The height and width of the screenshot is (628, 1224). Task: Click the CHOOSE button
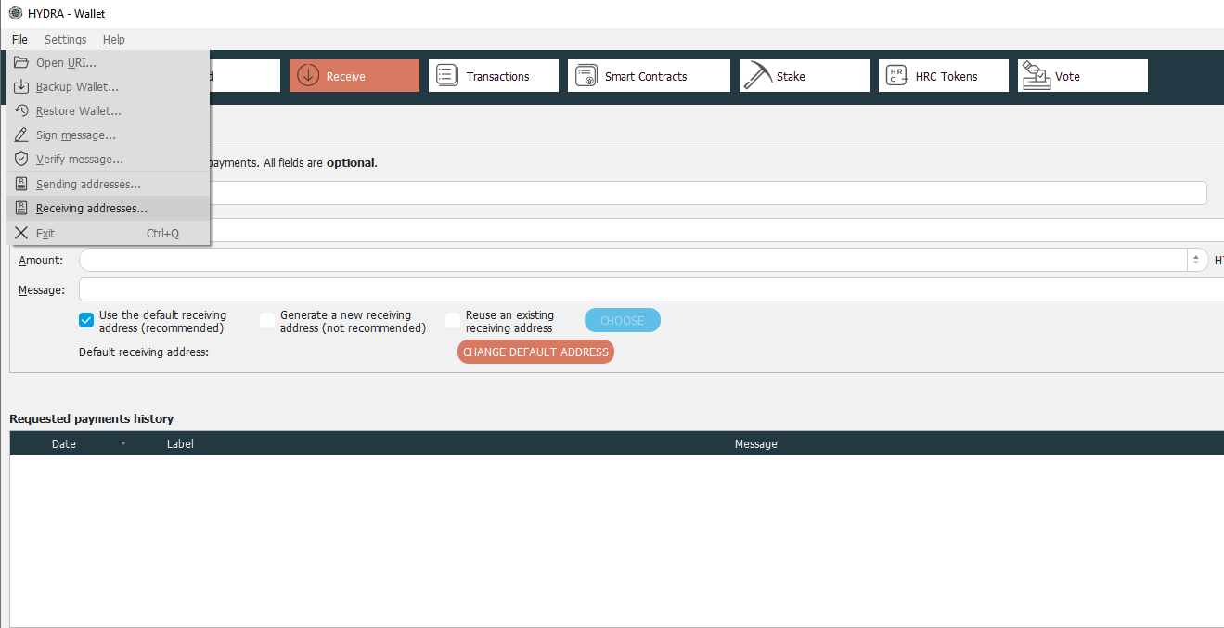point(622,321)
